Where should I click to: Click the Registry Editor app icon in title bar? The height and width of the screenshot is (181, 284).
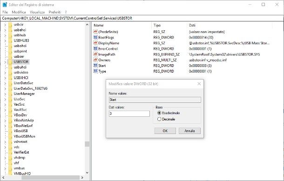coord(5,5)
